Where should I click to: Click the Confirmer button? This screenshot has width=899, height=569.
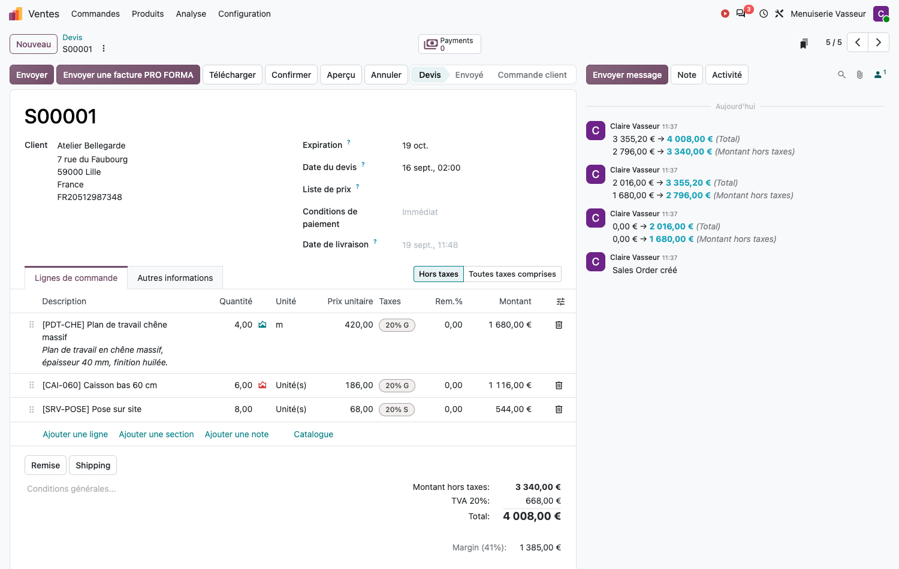pos(291,75)
